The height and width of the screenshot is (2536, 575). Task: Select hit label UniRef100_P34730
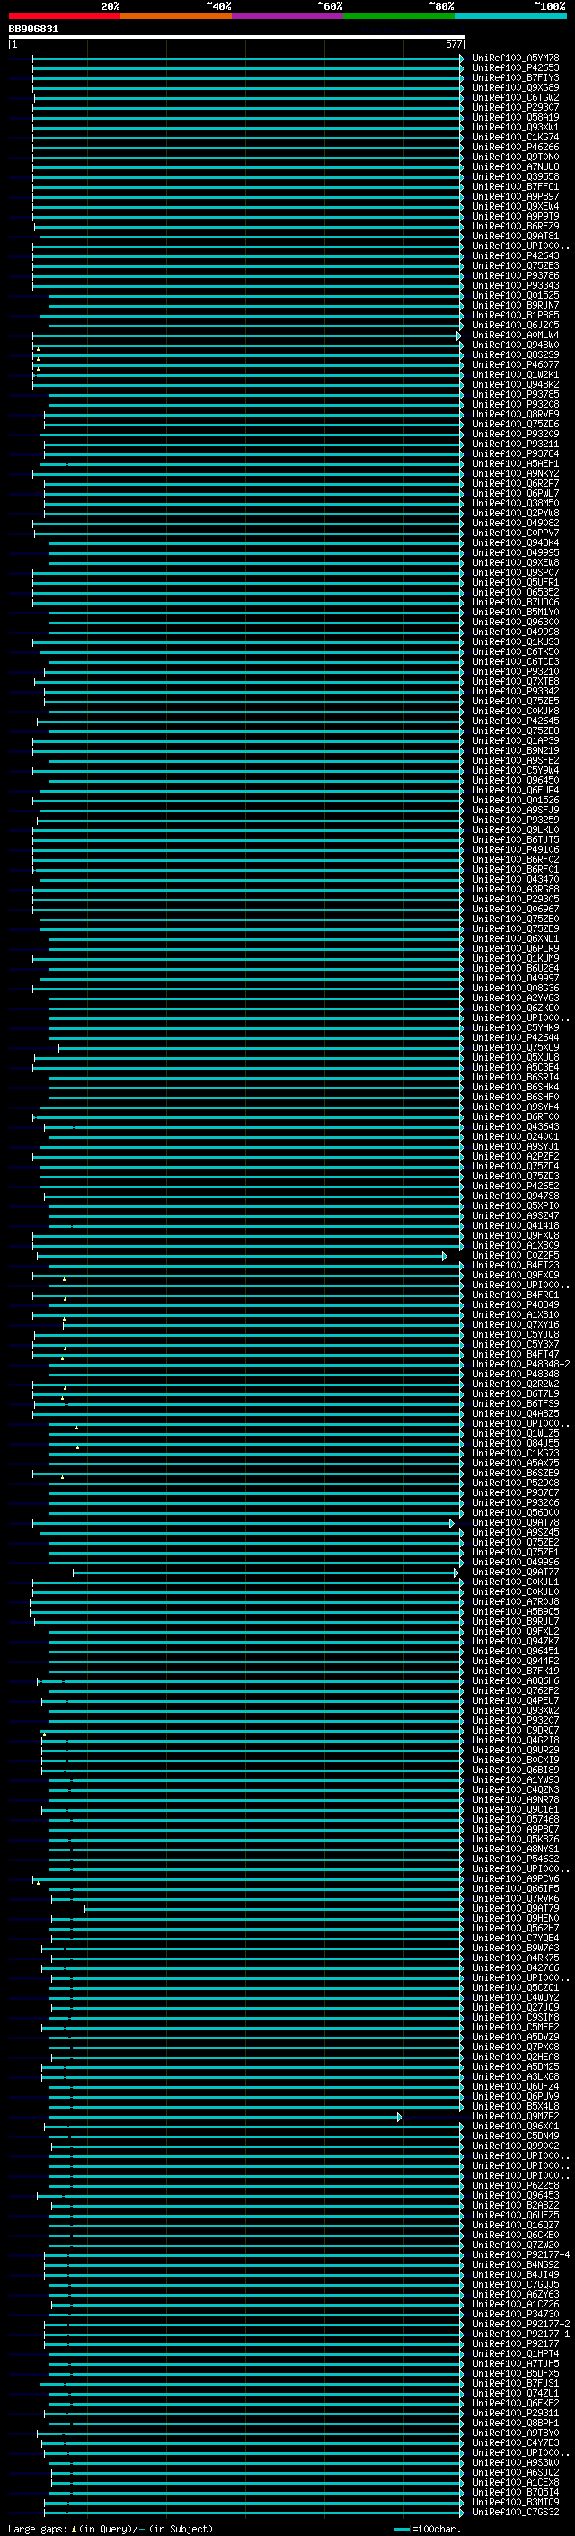click(x=516, y=2315)
